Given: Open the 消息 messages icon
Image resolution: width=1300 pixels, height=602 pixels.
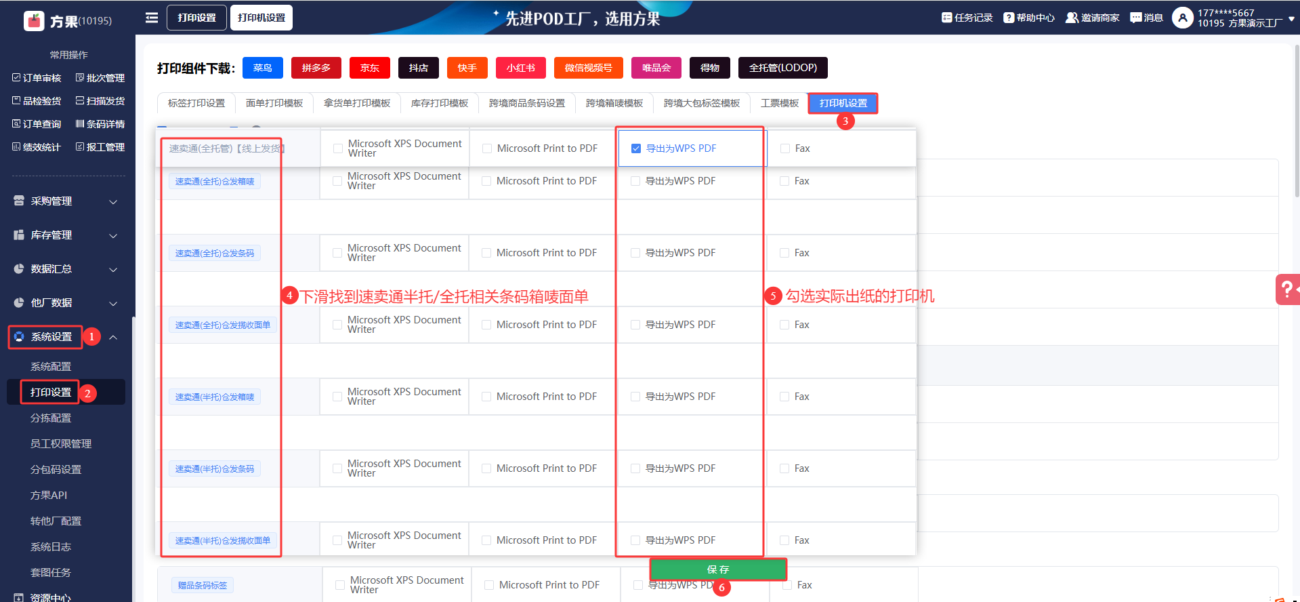Looking at the screenshot, I should coord(1136,18).
